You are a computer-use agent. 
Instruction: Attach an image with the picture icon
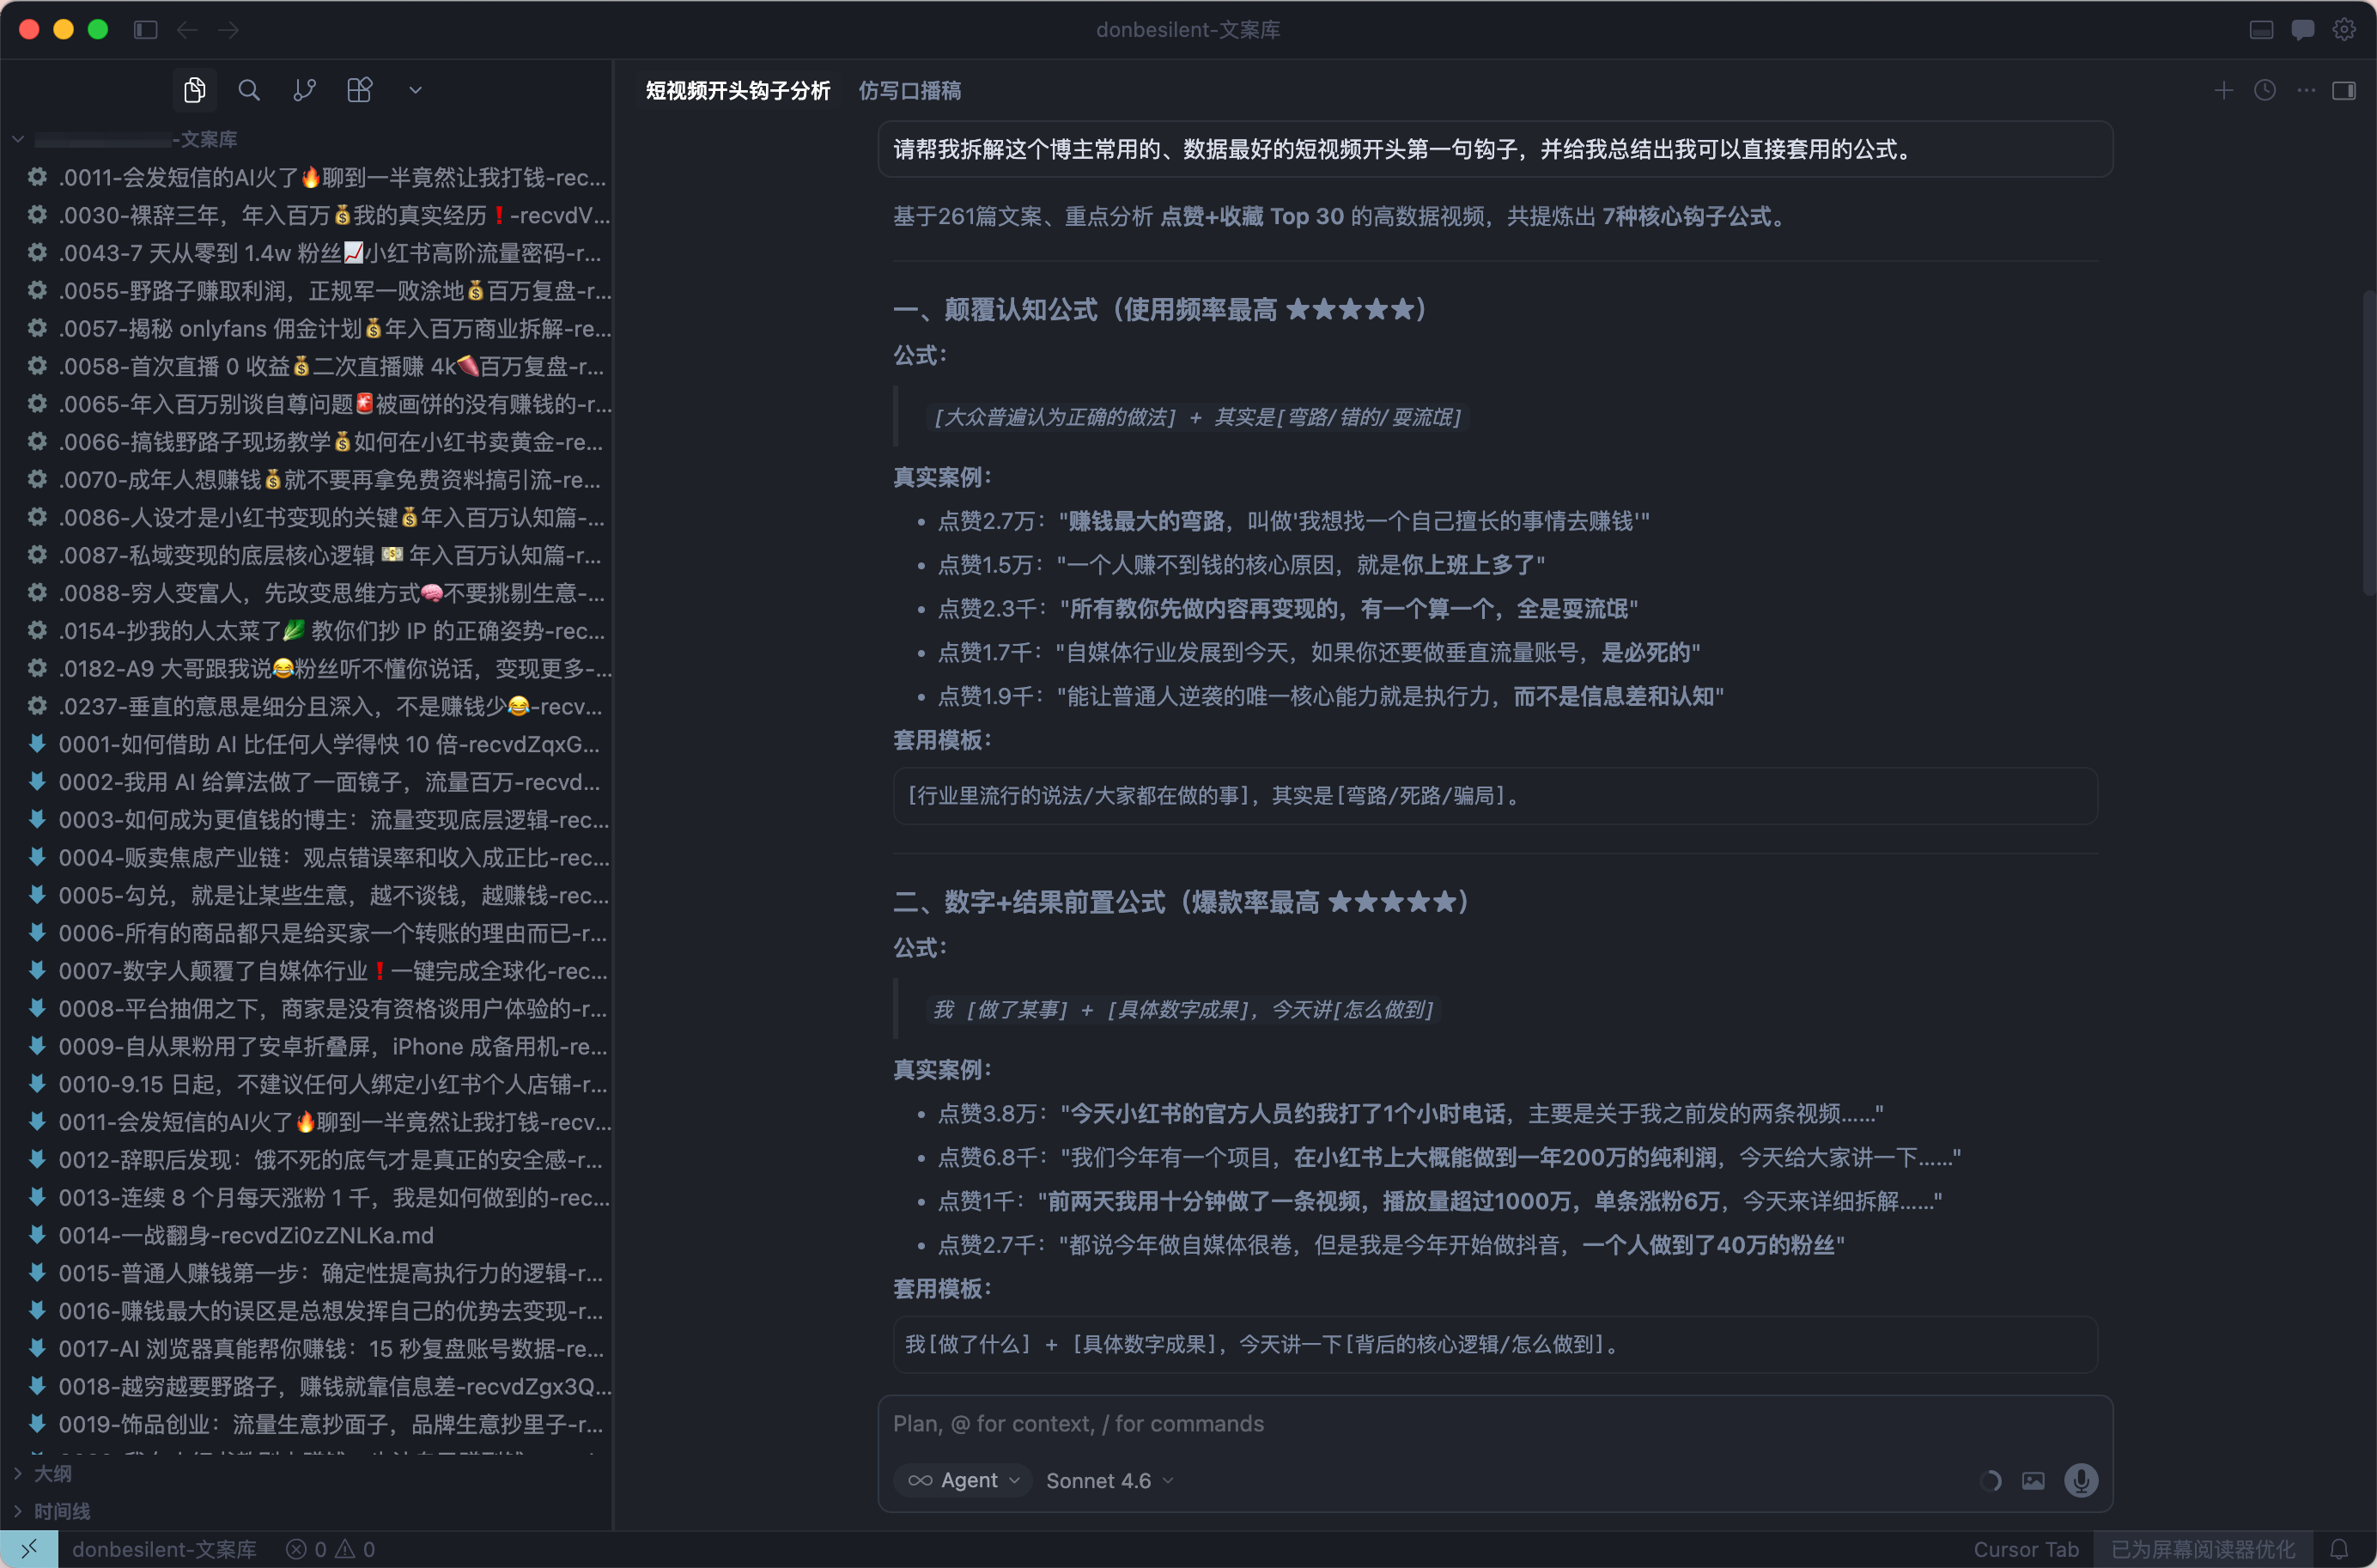tap(2033, 1481)
